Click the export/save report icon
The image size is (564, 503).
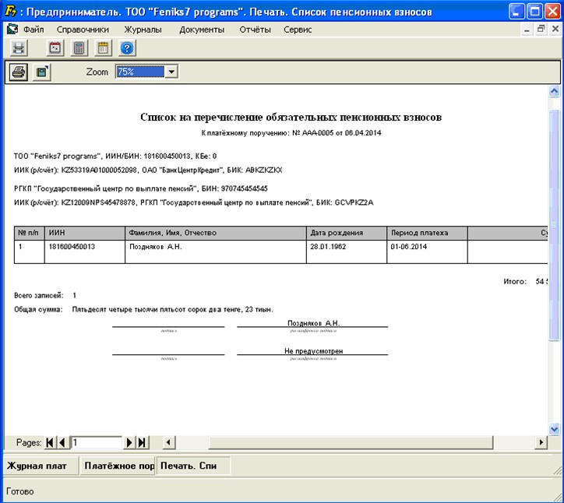pos(41,72)
